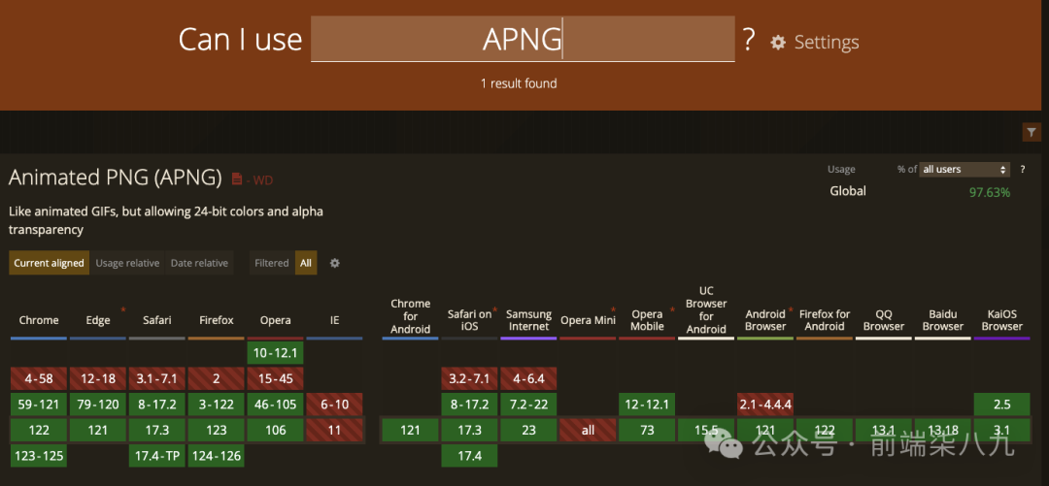Screen dimensions: 1049x486
Task: Click Safari on iOS cell 3.2-7.1
Action: coord(470,379)
